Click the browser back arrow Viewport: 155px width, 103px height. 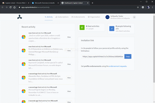click(3, 7)
